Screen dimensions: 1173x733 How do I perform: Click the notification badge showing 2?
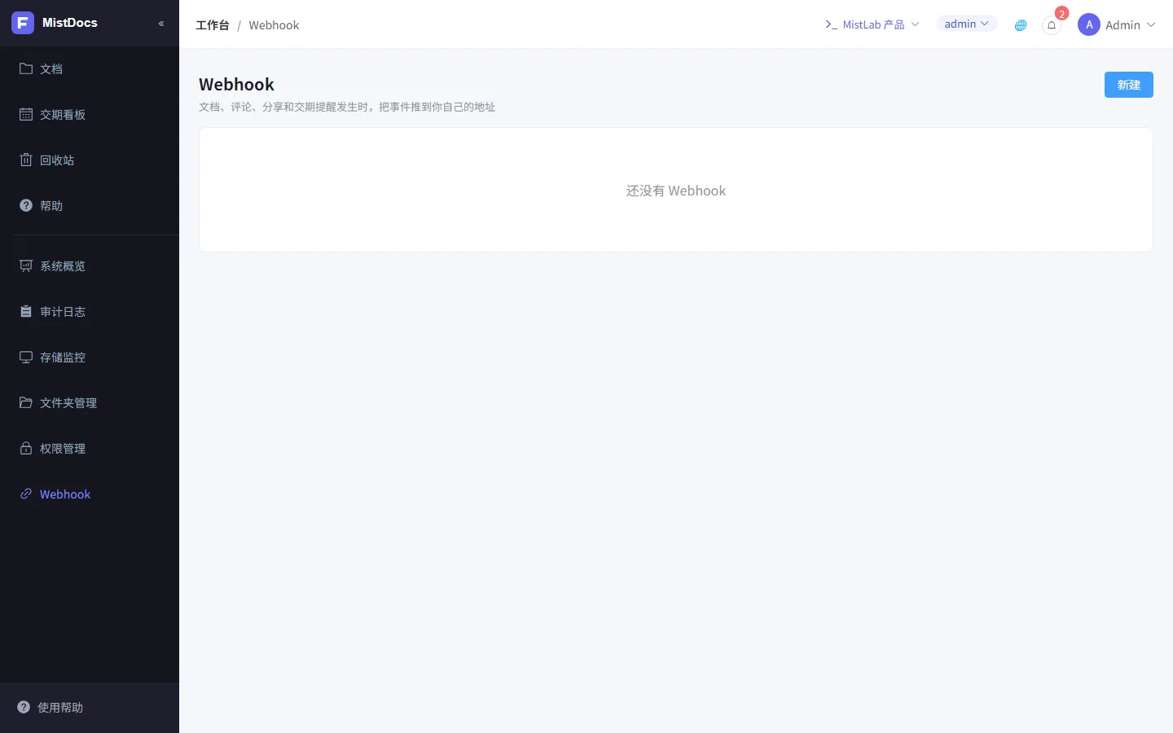[x=1061, y=14]
